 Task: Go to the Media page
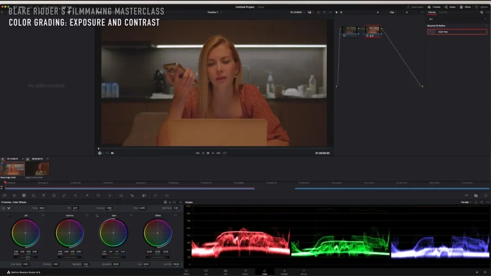coord(187,272)
